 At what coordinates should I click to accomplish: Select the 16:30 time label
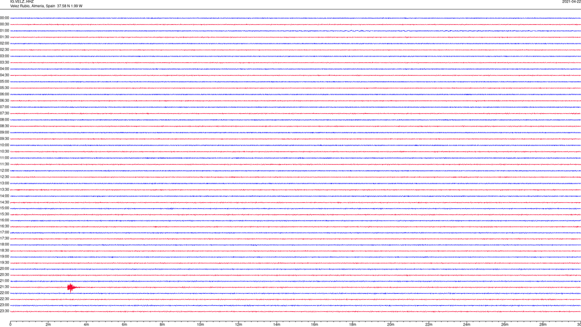4,226
